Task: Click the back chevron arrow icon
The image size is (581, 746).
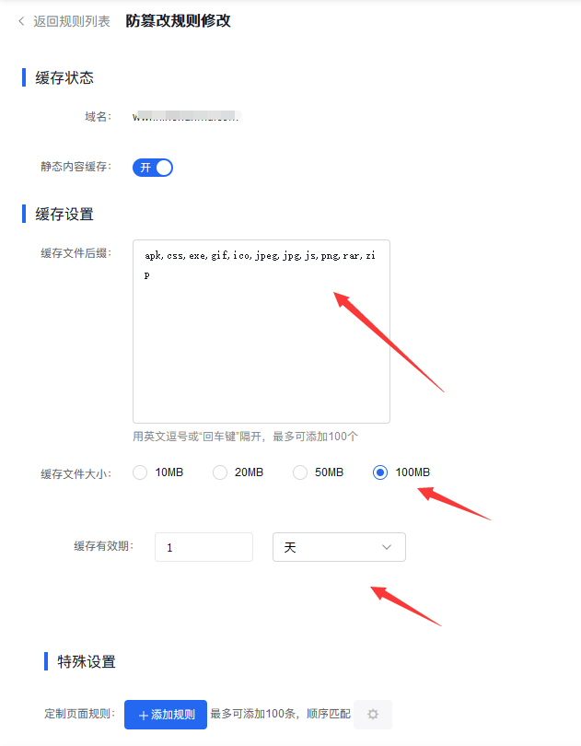Action: click(21, 21)
